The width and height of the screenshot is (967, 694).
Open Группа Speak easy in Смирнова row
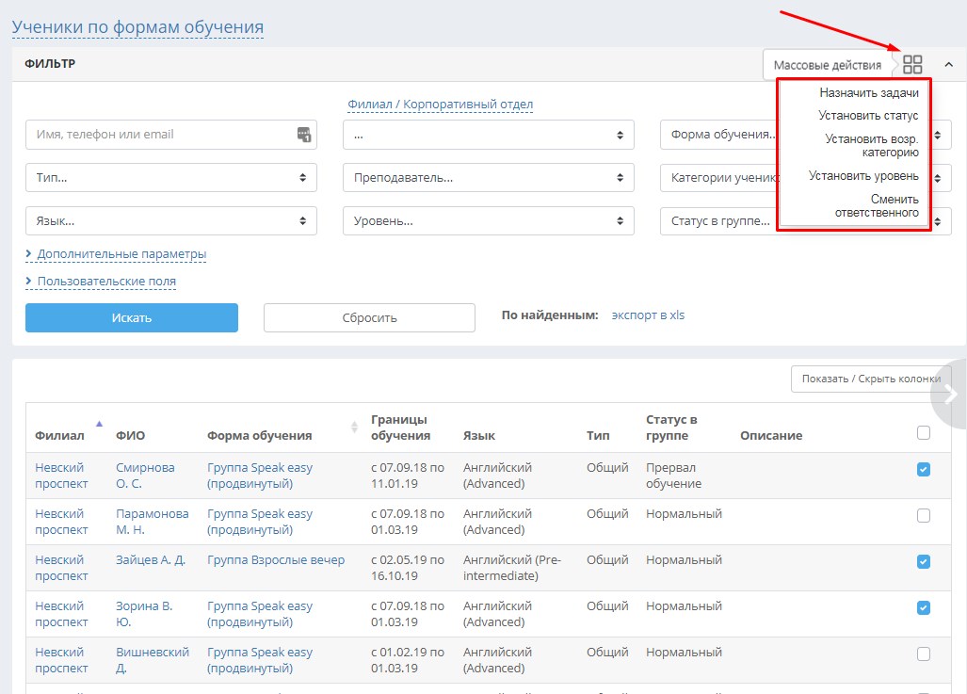point(260,476)
